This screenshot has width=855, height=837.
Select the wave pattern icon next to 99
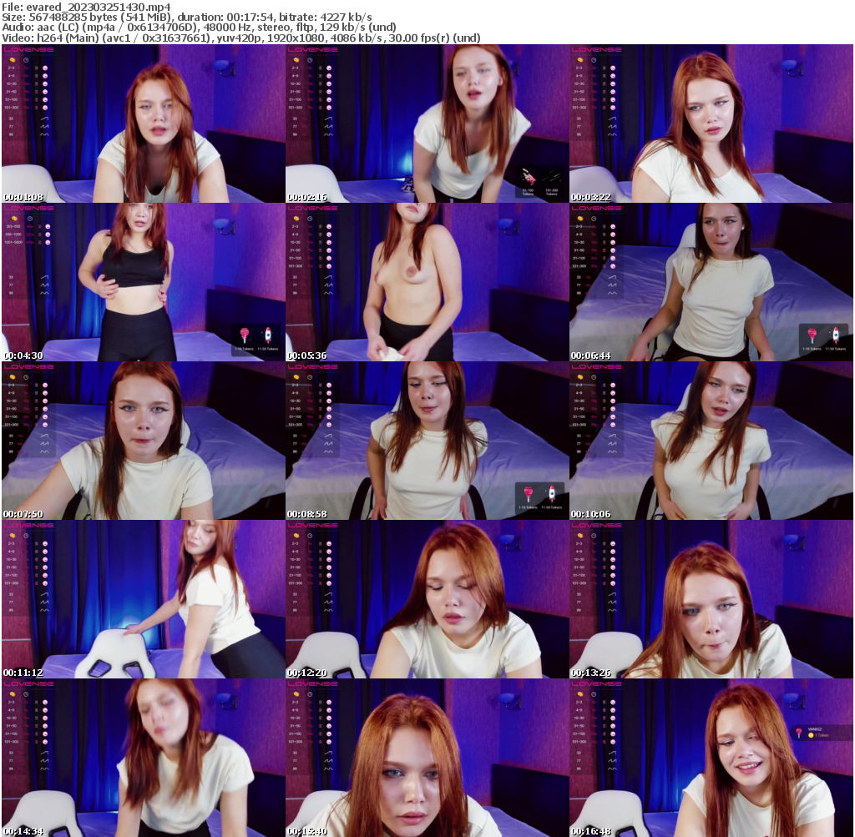coord(44,134)
